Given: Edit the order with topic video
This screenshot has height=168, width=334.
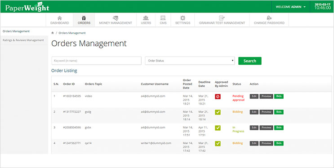Looking at the screenshot, I should pos(254,96).
